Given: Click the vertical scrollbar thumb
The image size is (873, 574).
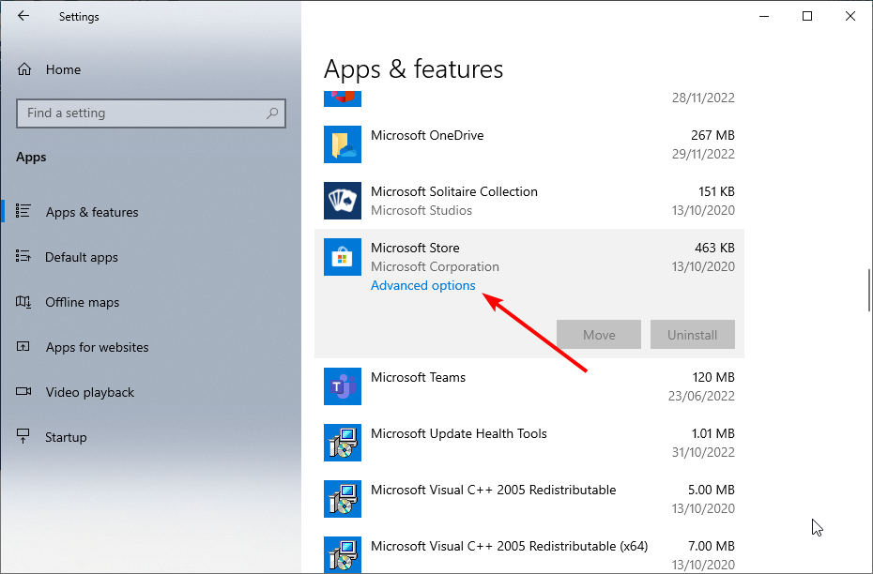Looking at the screenshot, I should (869, 290).
